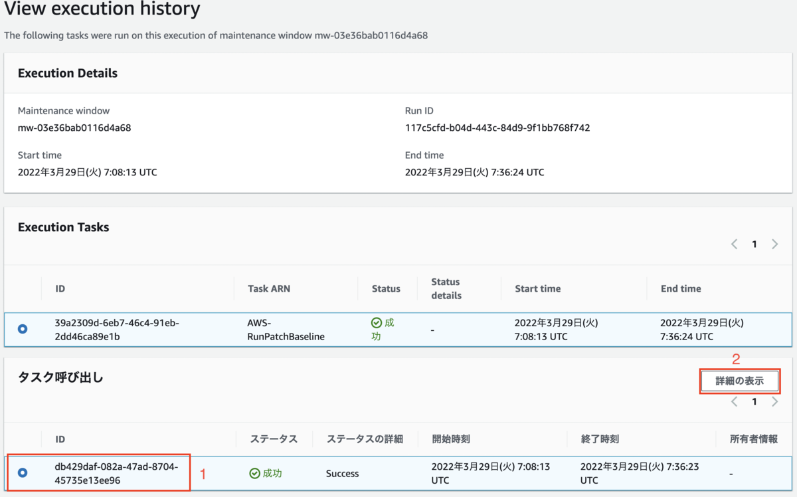
Task: Go to next page in Execution Tasks
Action: [x=775, y=244]
